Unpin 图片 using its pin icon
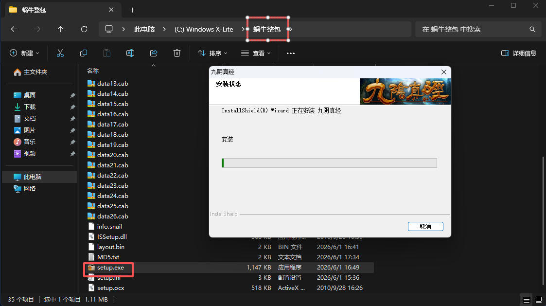The width and height of the screenshot is (546, 306). [72, 130]
